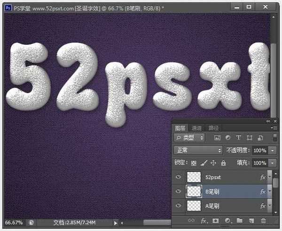Screen dimensions: 282x231
Task: Click the lock transparent pixels icon
Action: point(194,163)
